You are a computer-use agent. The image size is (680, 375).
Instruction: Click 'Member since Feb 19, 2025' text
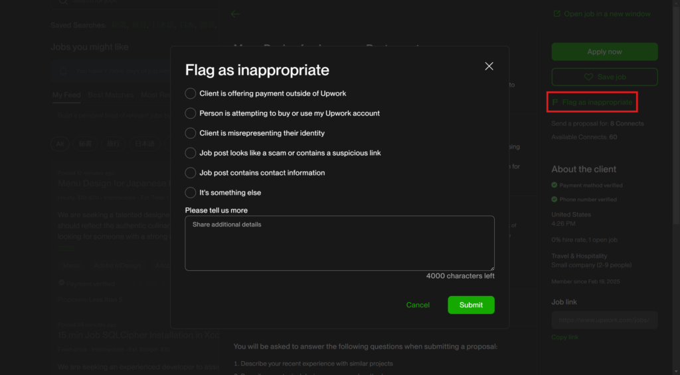click(x=586, y=282)
